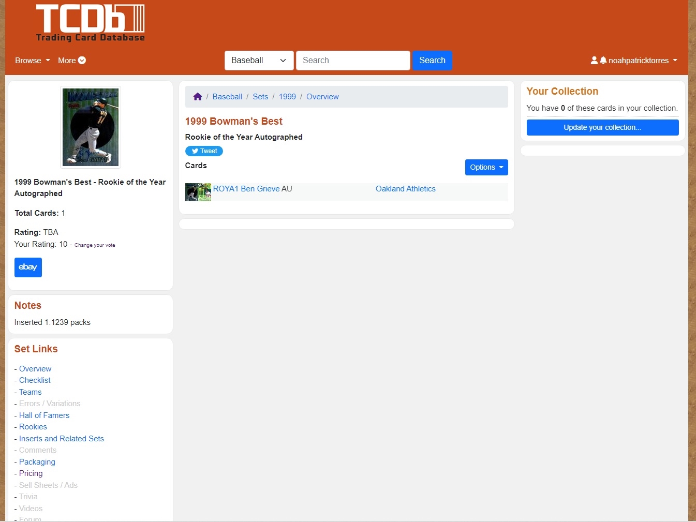Open ROYA1 Ben Grieve card link
This screenshot has height=522, width=696.
point(246,189)
